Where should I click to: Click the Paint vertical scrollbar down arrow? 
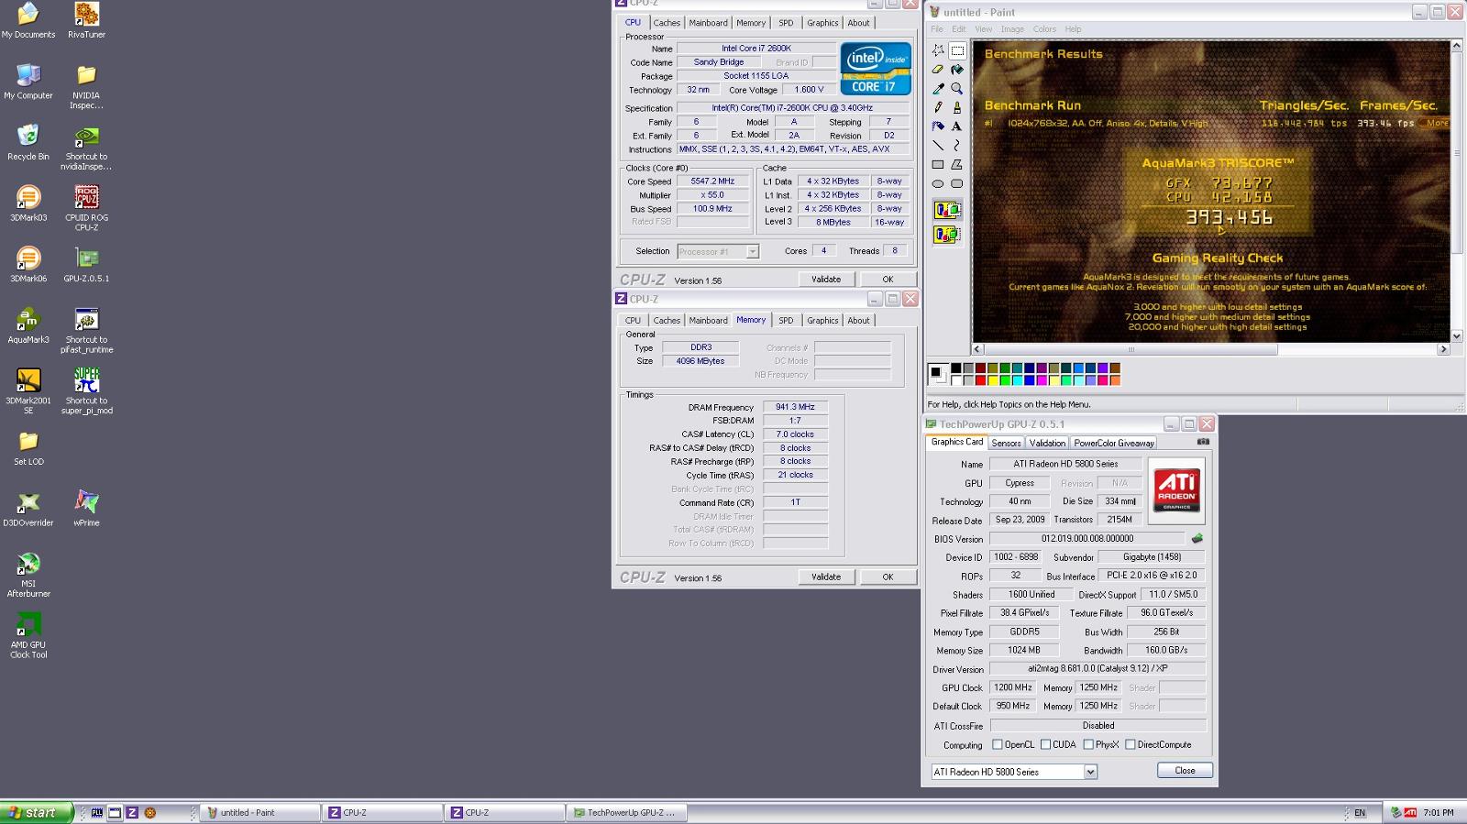[1457, 335]
